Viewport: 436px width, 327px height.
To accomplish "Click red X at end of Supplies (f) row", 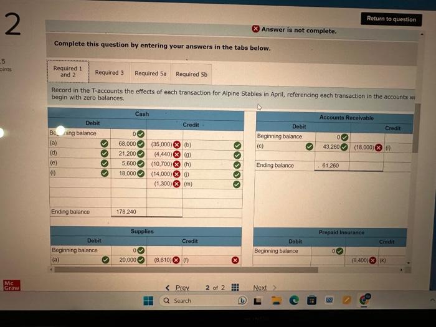I will [x=235, y=260].
